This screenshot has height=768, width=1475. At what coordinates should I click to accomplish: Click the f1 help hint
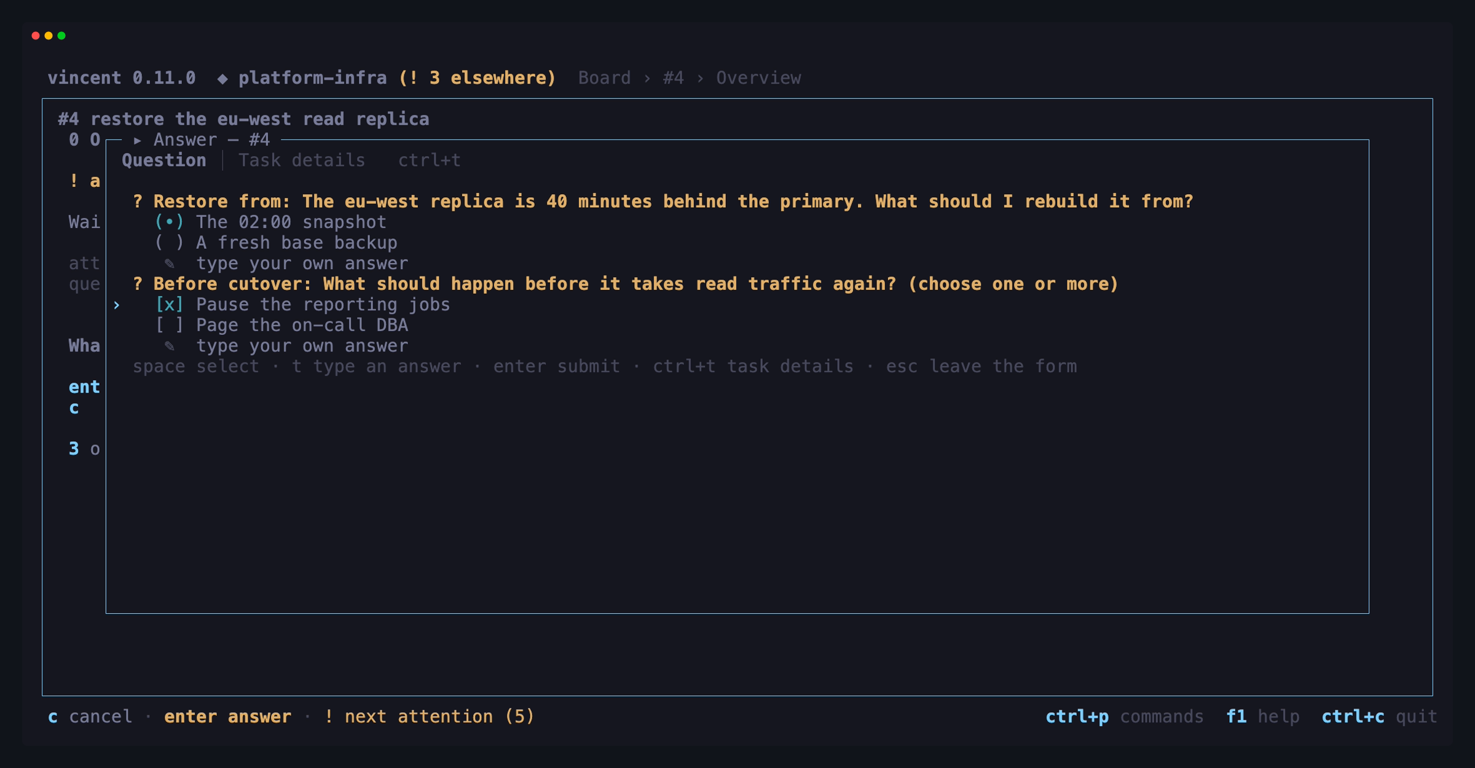point(1262,716)
